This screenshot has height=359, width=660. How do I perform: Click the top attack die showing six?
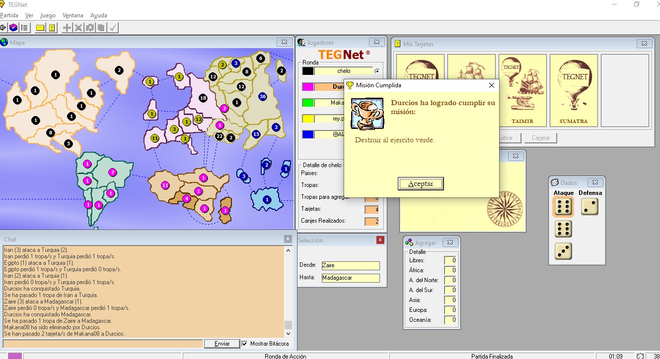click(x=563, y=207)
